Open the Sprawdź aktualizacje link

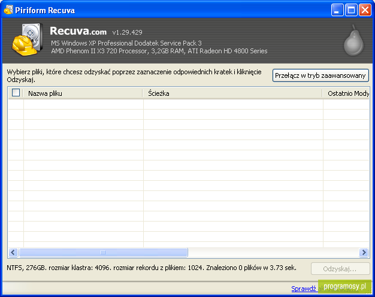click(x=325, y=289)
